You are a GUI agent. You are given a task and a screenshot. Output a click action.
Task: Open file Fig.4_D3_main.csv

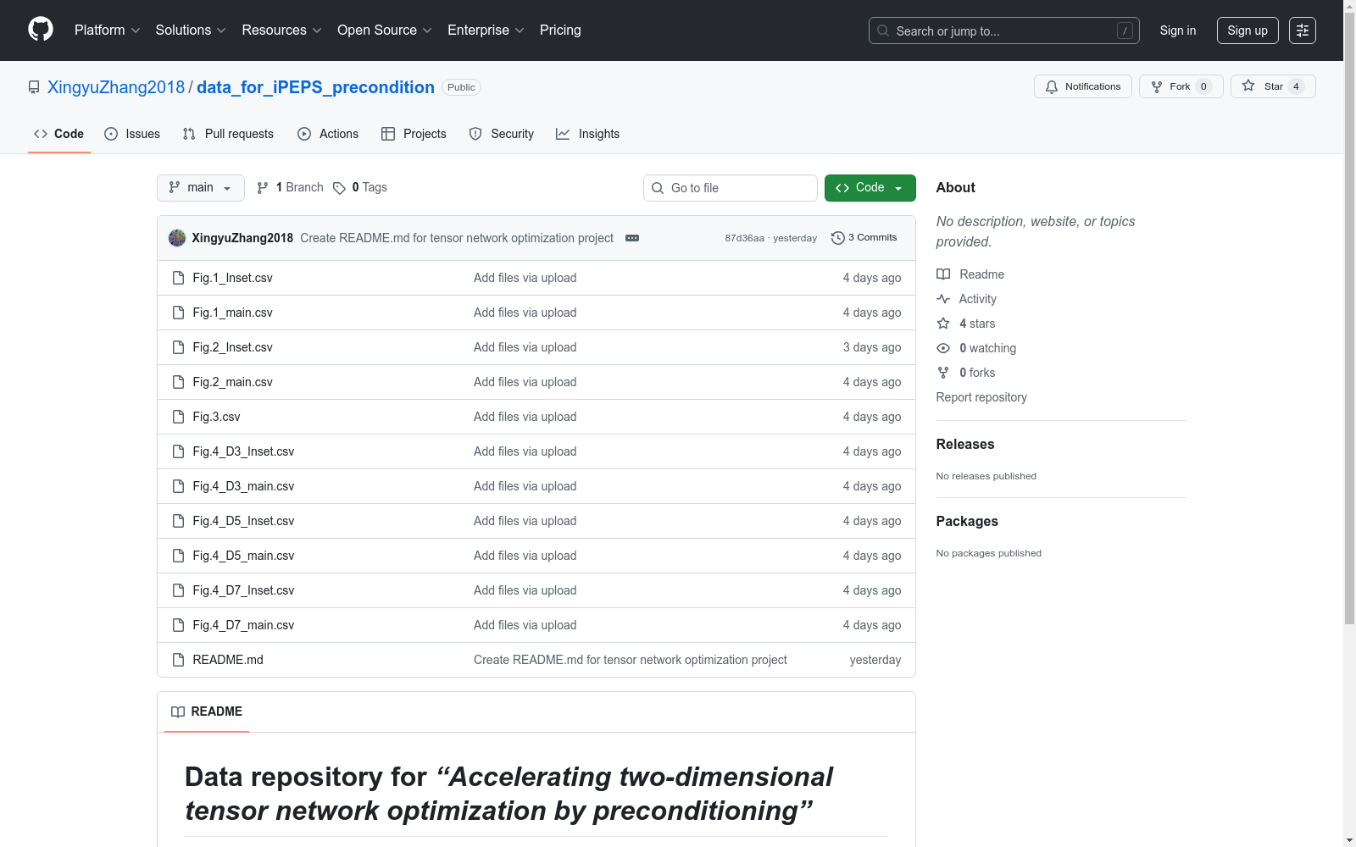point(243,486)
